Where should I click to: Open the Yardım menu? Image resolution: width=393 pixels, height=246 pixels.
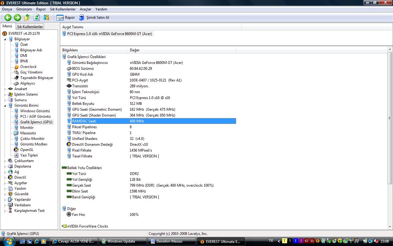pyautogui.click(x=101, y=9)
